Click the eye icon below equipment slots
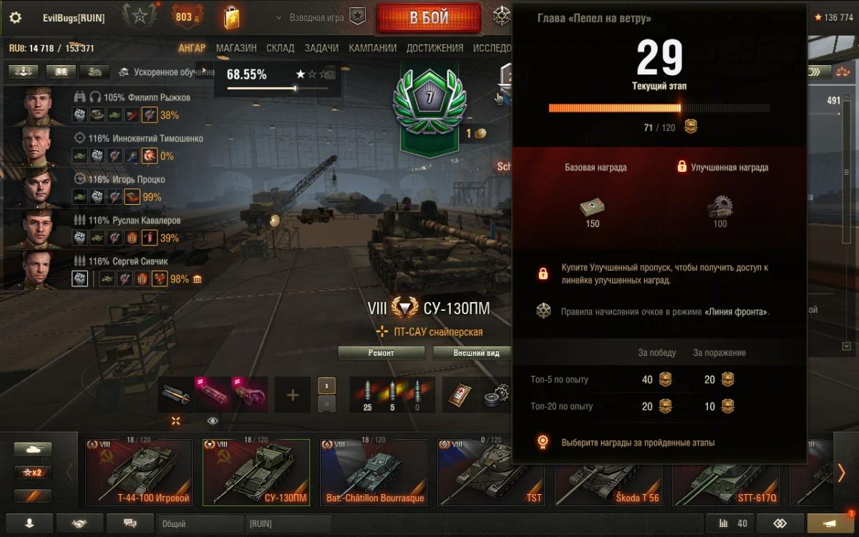The height and width of the screenshot is (537, 859). 212,421
